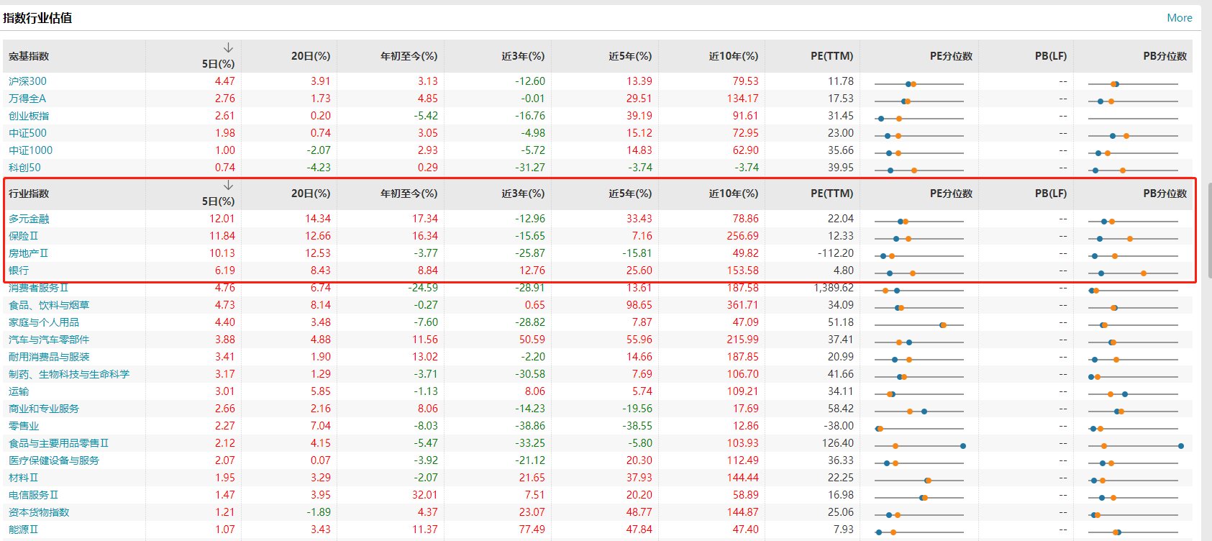Click 近5年(%) header in 行业指数 table
Image resolution: width=1212 pixels, height=541 pixels.
[630, 194]
